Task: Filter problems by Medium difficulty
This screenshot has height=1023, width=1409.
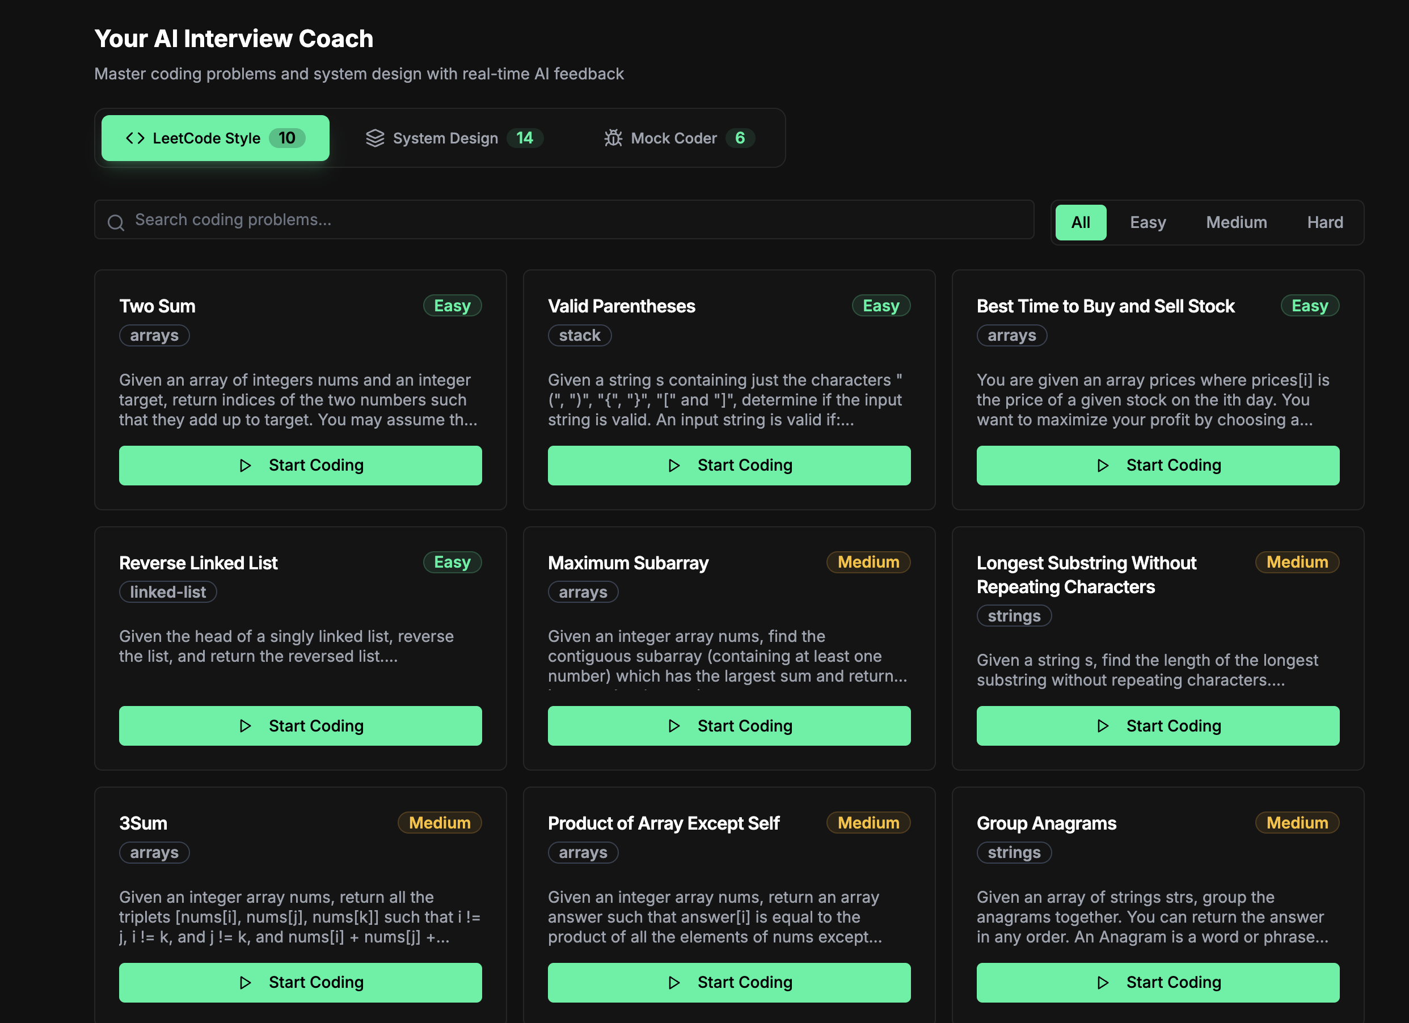Action: [x=1237, y=222]
